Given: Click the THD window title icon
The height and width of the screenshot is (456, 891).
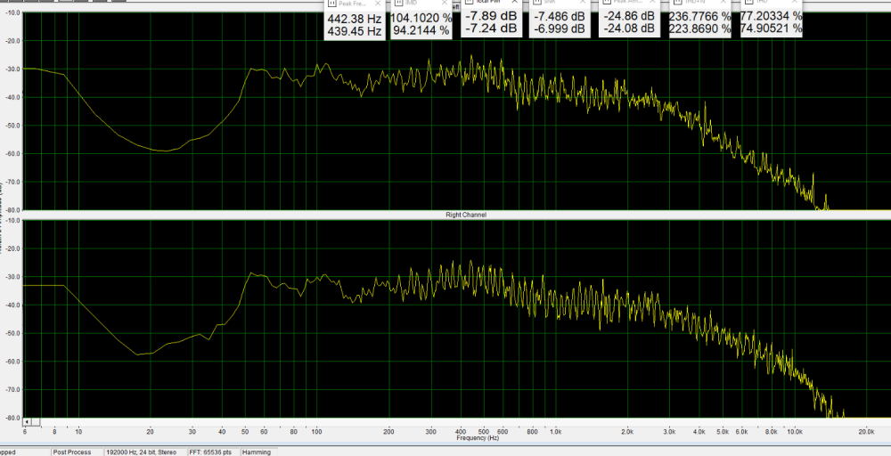Looking at the screenshot, I should pyautogui.click(x=747, y=4).
